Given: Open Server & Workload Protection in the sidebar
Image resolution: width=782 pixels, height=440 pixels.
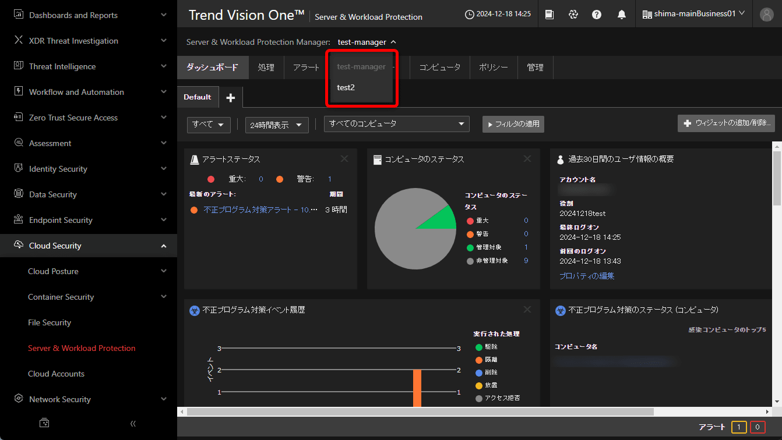Looking at the screenshot, I should (82, 348).
